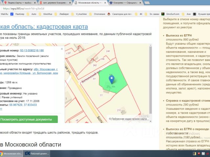Click the yellow-striped system tray icon
The image size is (210, 157).
tap(195, 154)
